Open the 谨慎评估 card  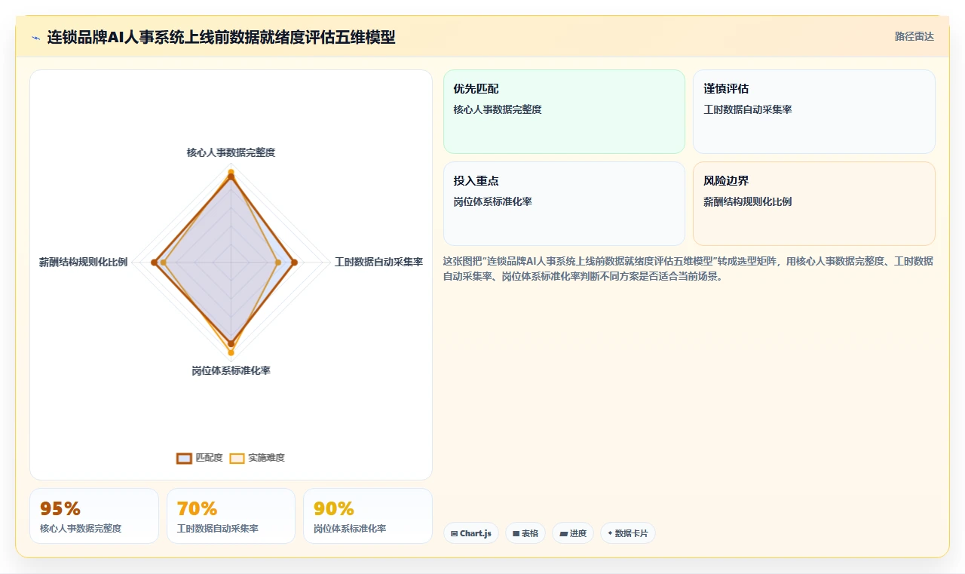tap(814, 112)
